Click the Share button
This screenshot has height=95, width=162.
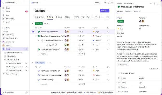[x=97, y=3]
